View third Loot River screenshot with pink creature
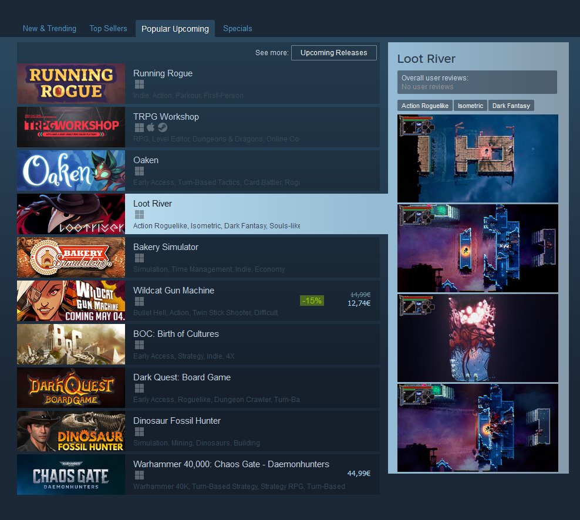 [477, 338]
